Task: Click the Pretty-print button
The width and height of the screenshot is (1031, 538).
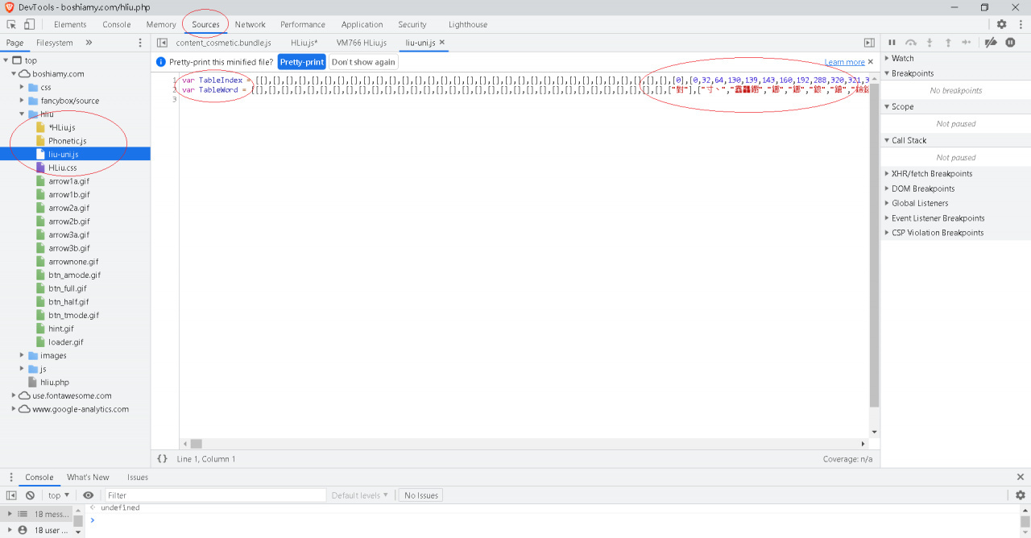Action: [x=301, y=61]
